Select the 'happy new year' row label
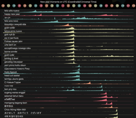Image resolution: width=136 pixels, height=118 pixels. [x=12, y=14]
